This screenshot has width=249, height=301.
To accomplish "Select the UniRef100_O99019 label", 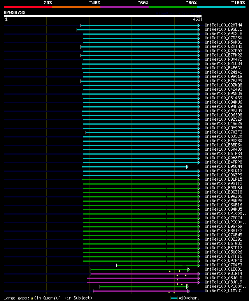I will [223, 76].
